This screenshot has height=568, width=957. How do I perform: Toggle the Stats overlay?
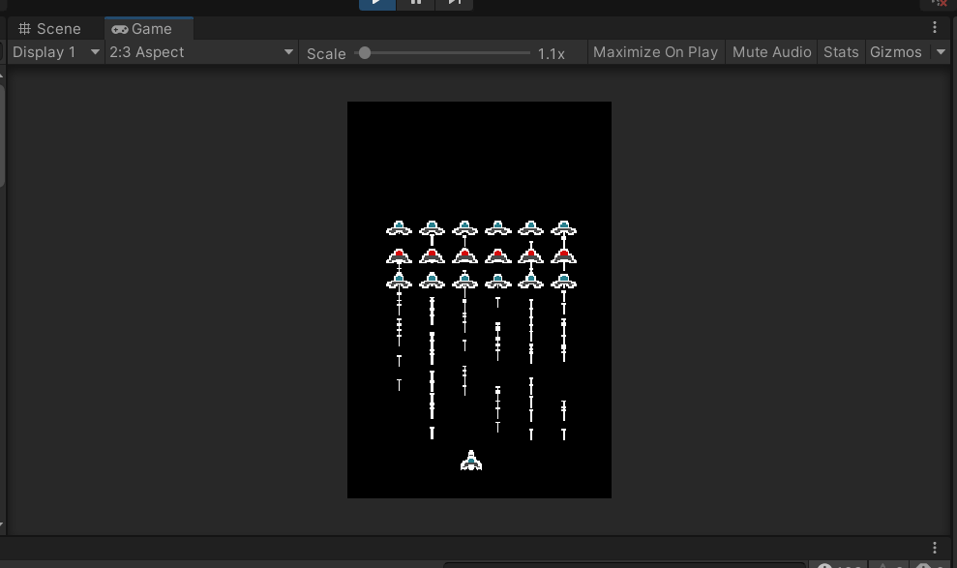point(841,52)
